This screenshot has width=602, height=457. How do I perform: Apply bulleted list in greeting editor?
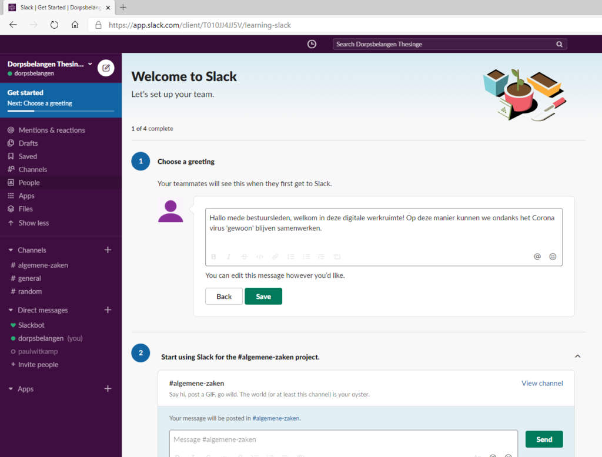point(306,256)
